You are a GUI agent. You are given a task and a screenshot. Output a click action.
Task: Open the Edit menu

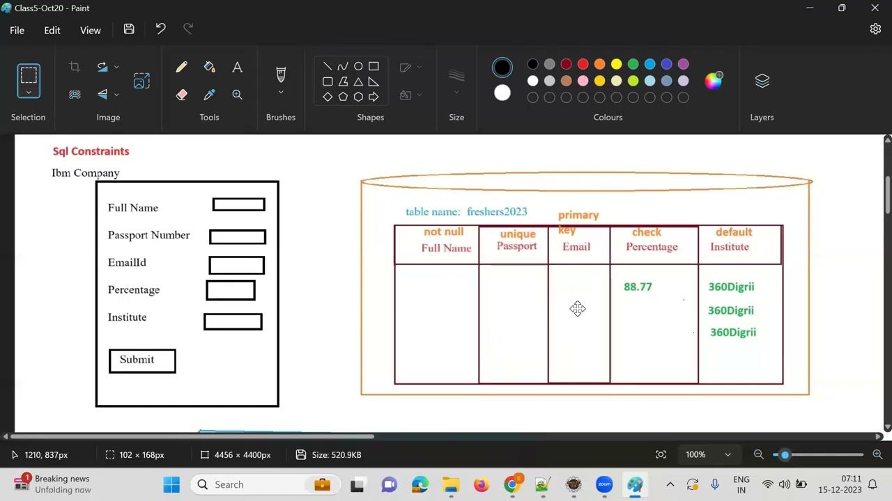coord(52,31)
